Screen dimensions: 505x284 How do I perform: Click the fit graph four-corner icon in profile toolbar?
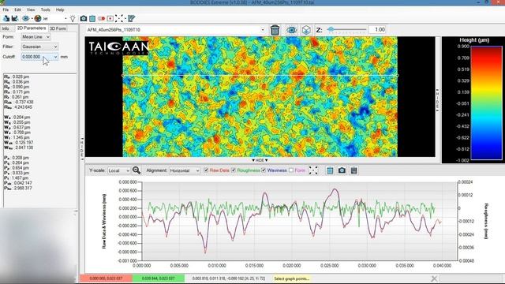313,170
